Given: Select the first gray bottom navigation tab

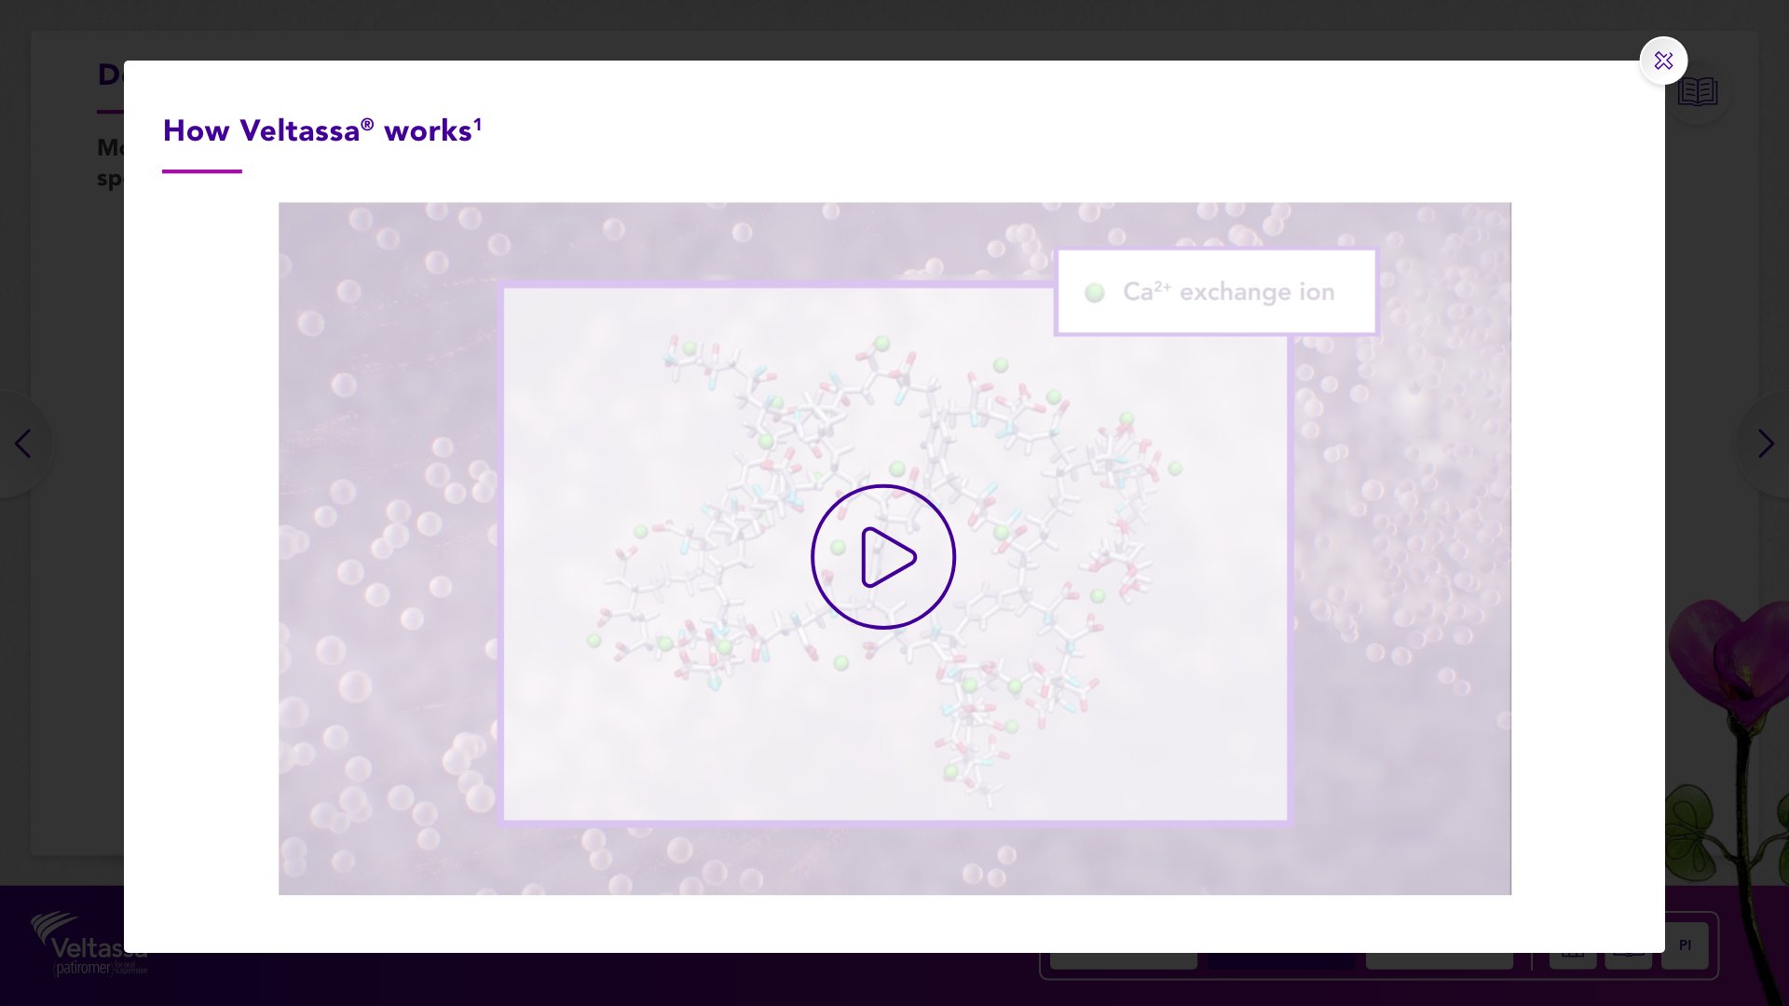Looking at the screenshot, I should [x=1123, y=961].
